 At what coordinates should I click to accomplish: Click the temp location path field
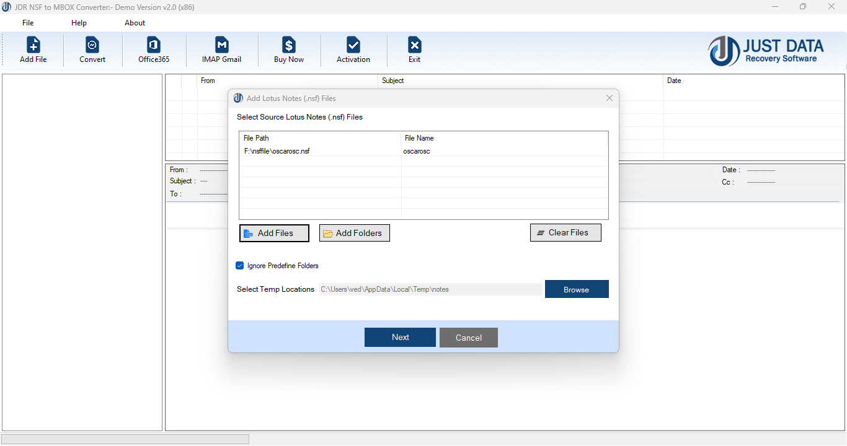pyautogui.click(x=430, y=289)
